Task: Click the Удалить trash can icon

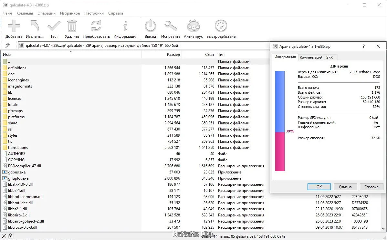Action: click(x=72, y=26)
